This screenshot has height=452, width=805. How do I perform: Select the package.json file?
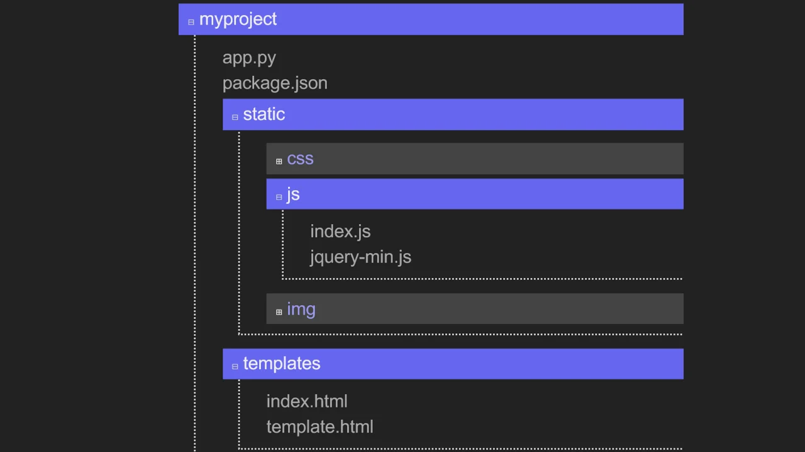pos(275,82)
